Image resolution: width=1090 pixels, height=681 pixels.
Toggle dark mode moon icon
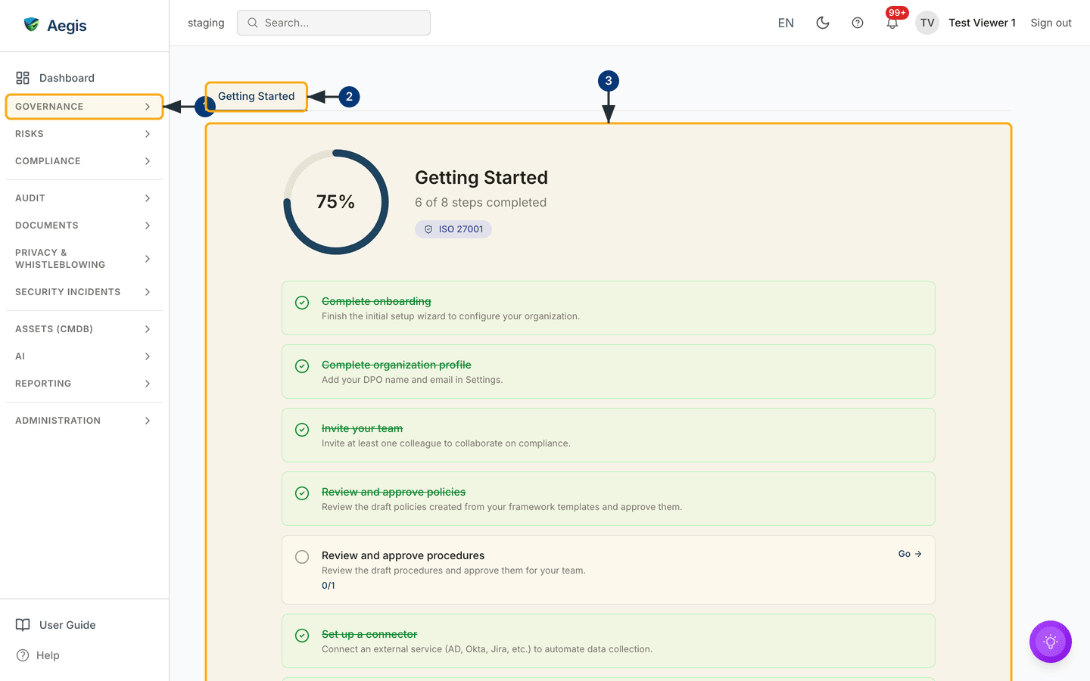click(x=823, y=23)
